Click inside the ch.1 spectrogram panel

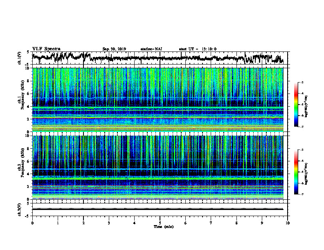click(x=157, y=100)
